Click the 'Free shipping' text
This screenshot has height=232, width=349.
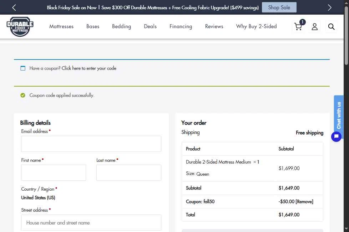point(310,133)
